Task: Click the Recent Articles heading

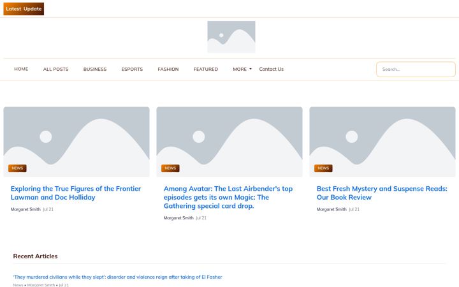Action: [x=35, y=256]
